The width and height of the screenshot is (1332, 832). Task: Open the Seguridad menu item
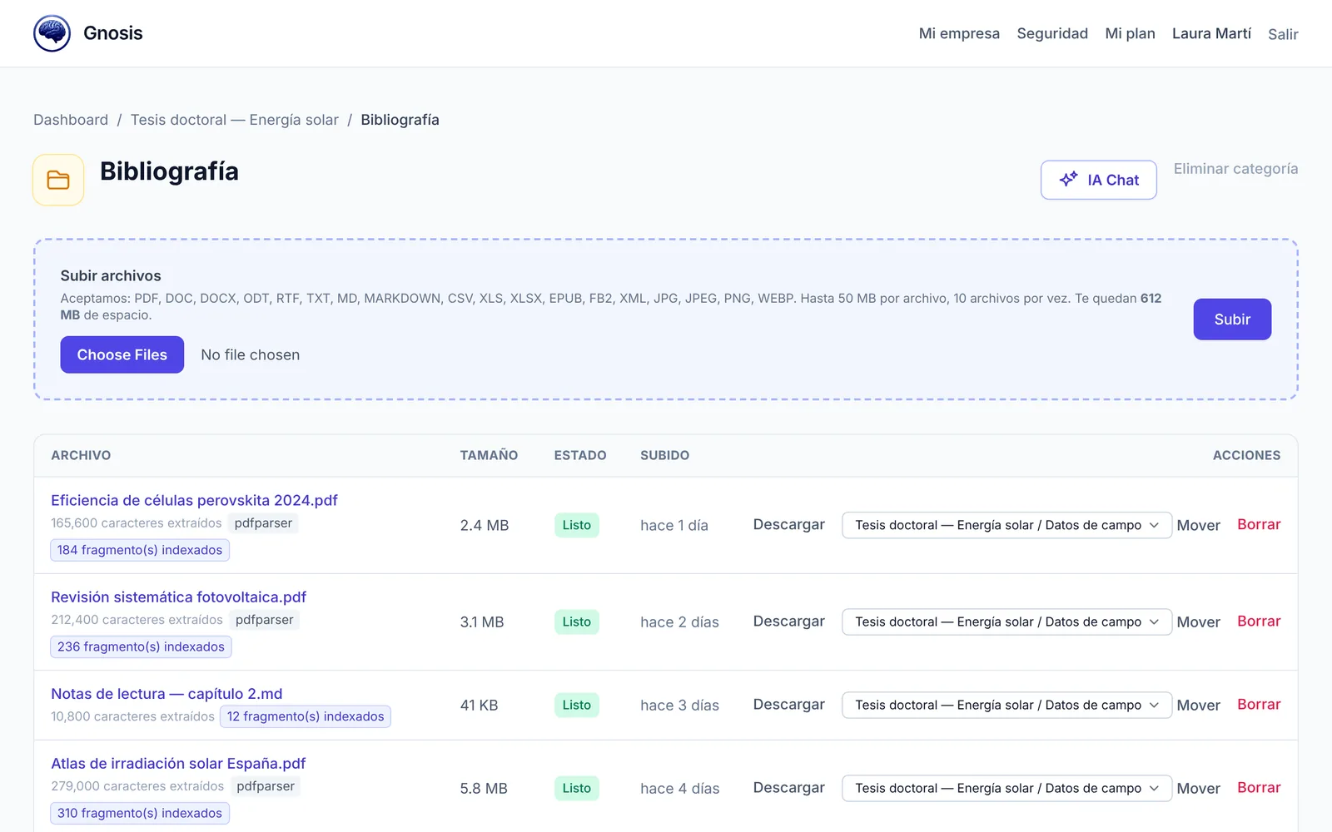click(x=1052, y=33)
